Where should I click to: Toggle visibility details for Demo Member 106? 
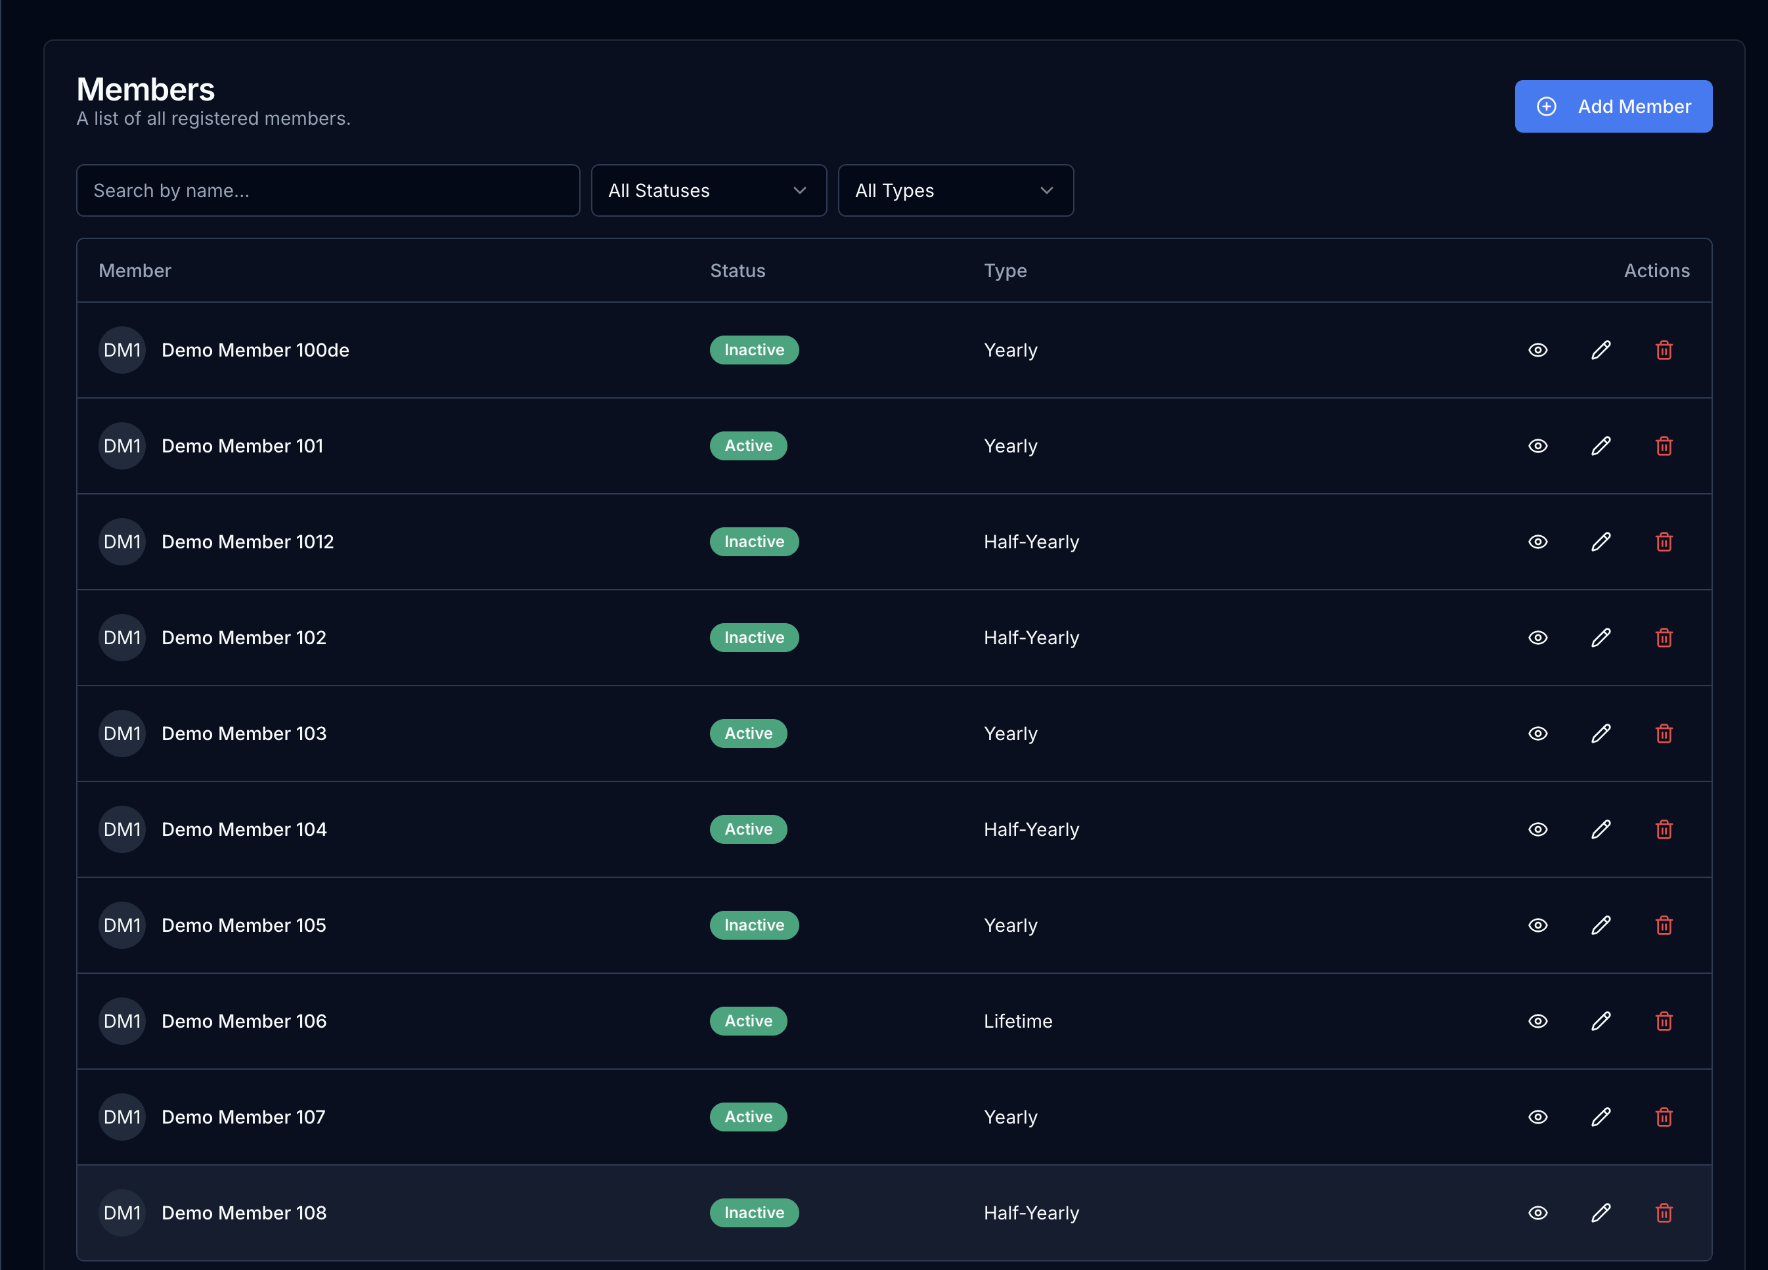(1539, 1021)
